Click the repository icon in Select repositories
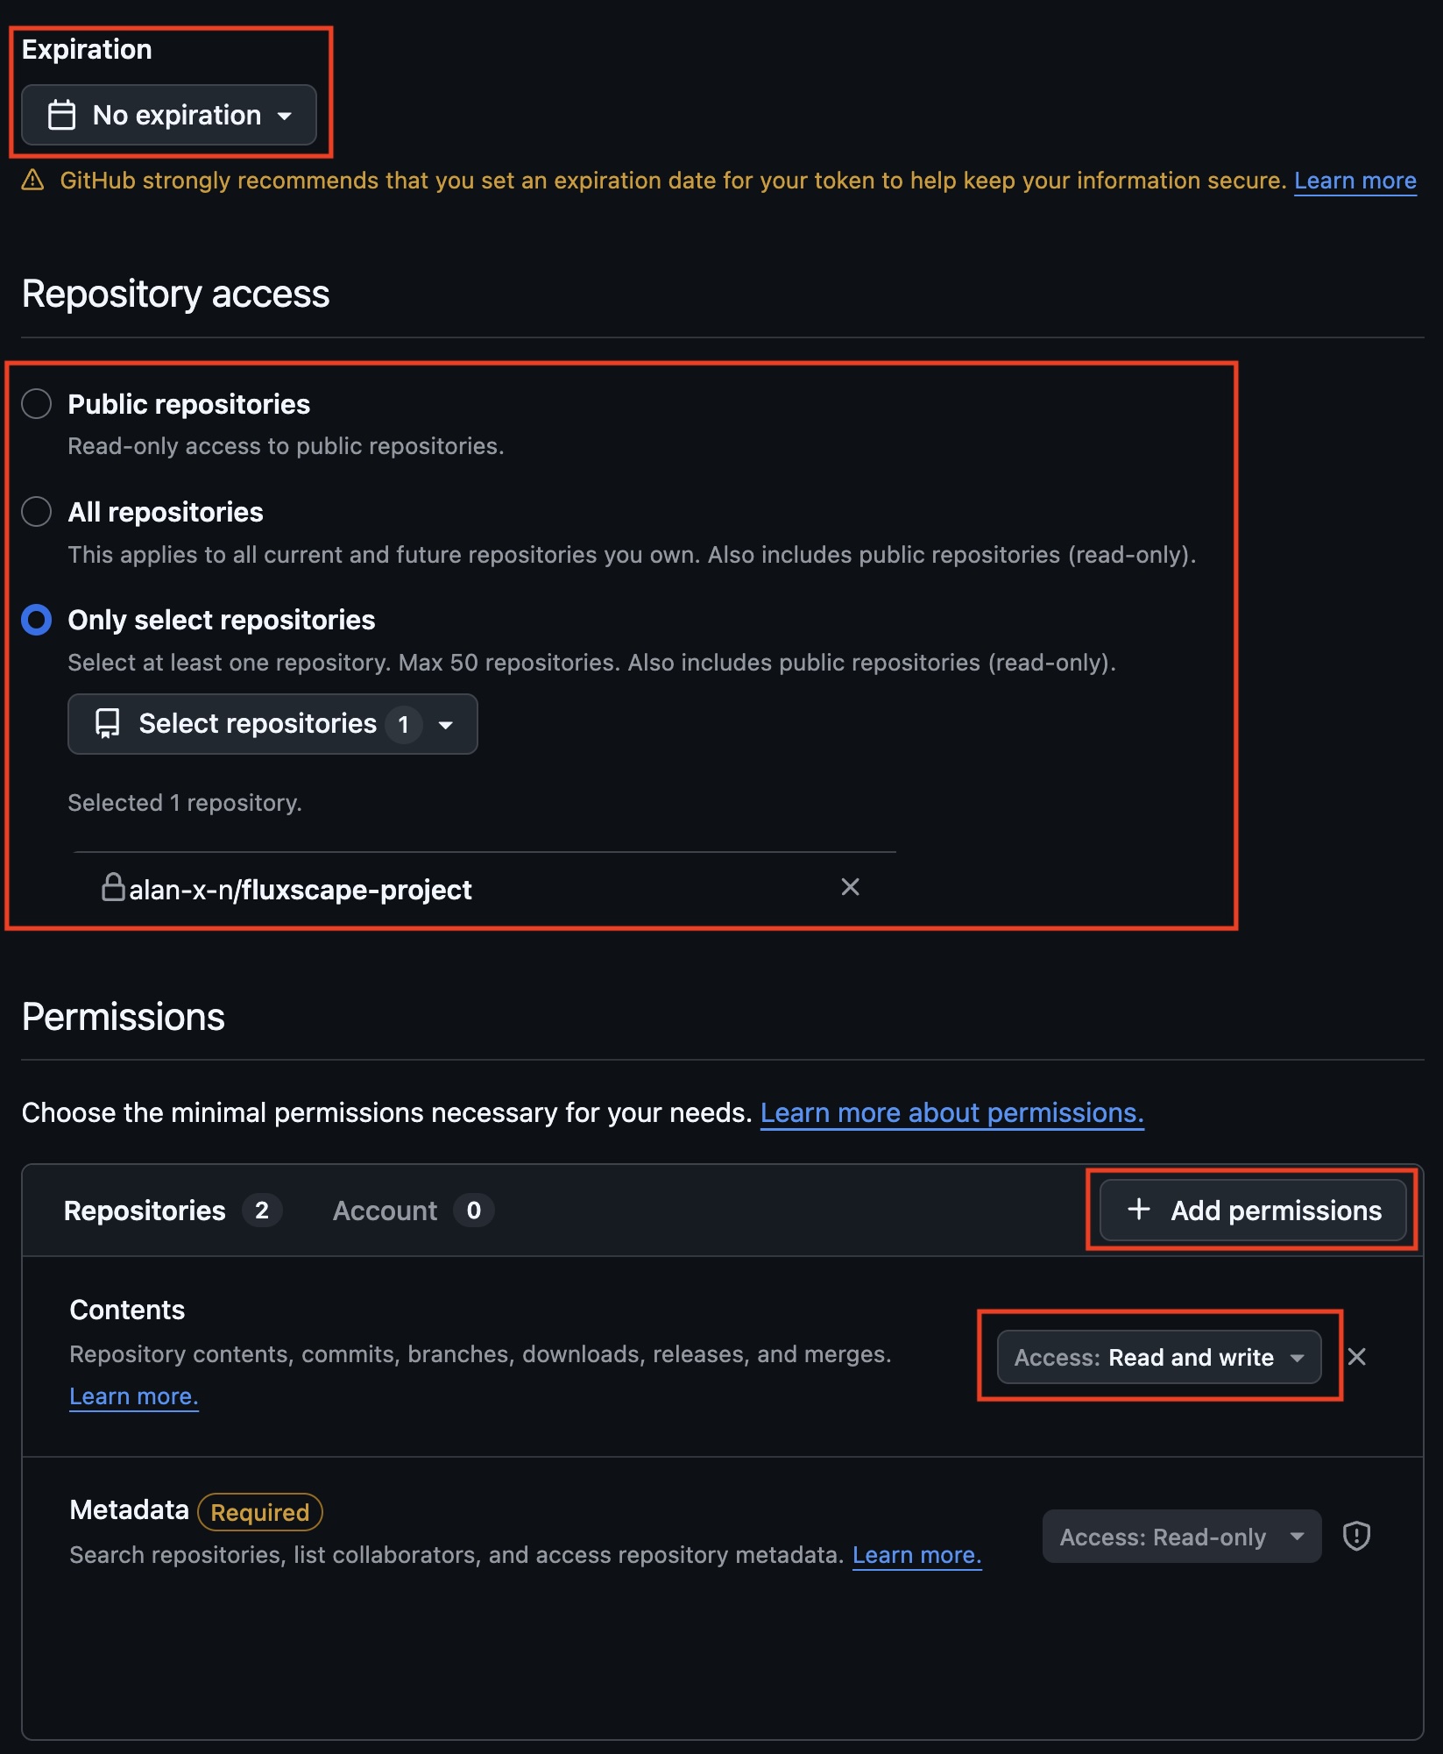This screenshot has height=1754, width=1443. point(107,724)
